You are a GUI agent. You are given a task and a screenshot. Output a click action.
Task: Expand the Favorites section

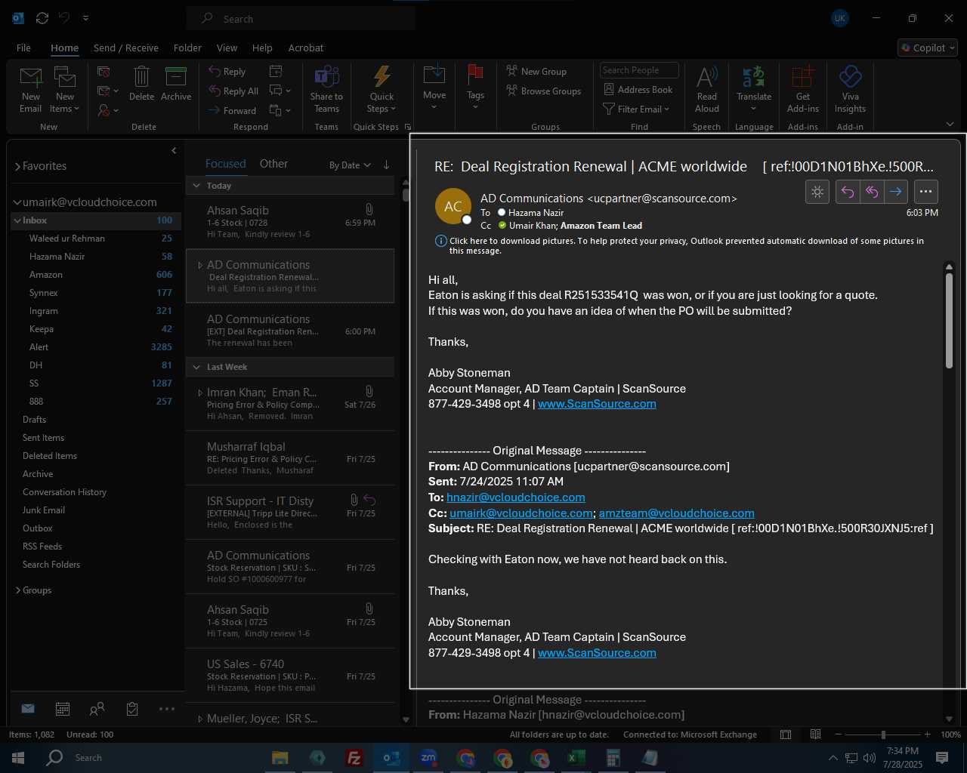pos(17,166)
